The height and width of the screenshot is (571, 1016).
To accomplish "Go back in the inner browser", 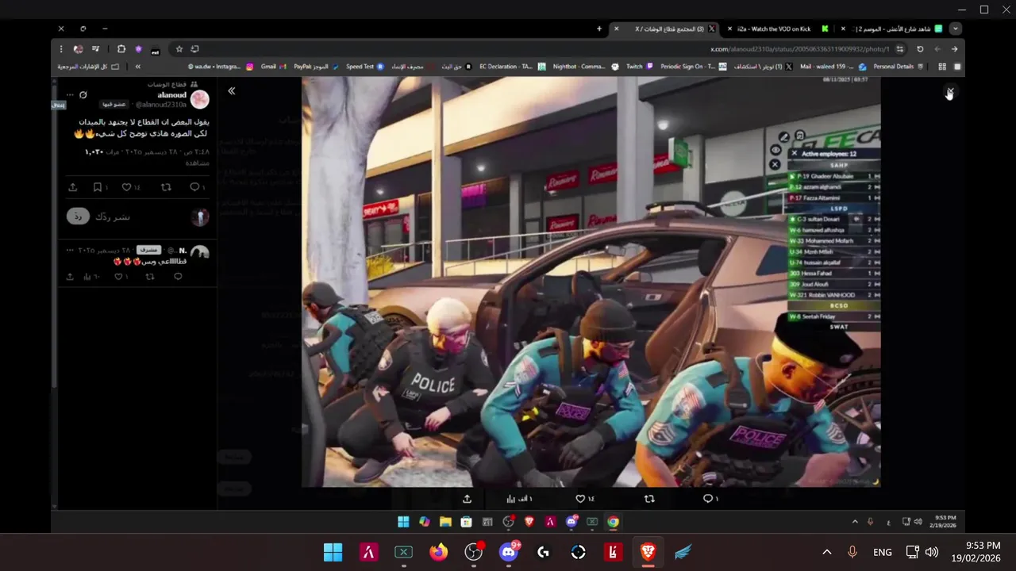I will click(x=955, y=49).
